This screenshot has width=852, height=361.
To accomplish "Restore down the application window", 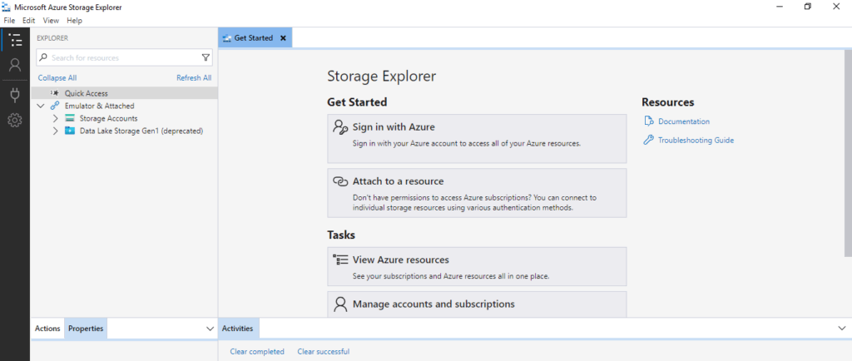I will pyautogui.click(x=808, y=7).
